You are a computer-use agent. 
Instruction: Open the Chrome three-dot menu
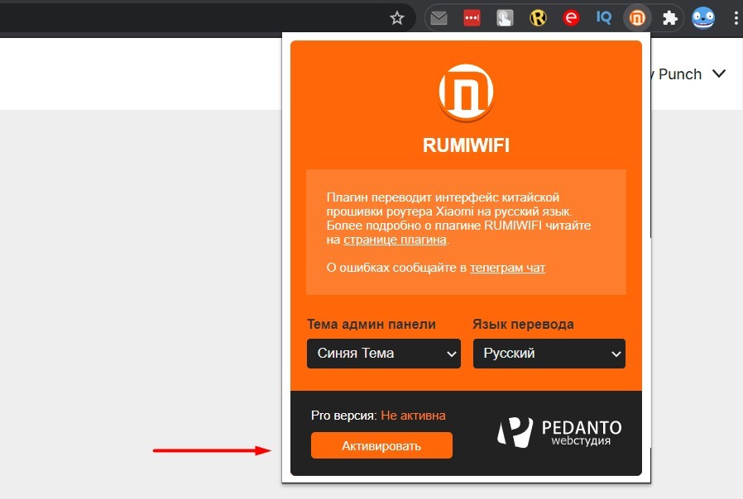[736, 18]
